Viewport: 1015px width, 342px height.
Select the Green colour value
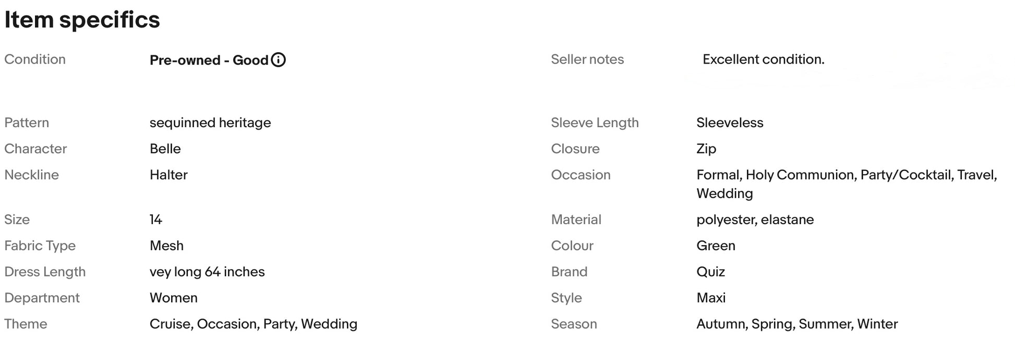(716, 246)
